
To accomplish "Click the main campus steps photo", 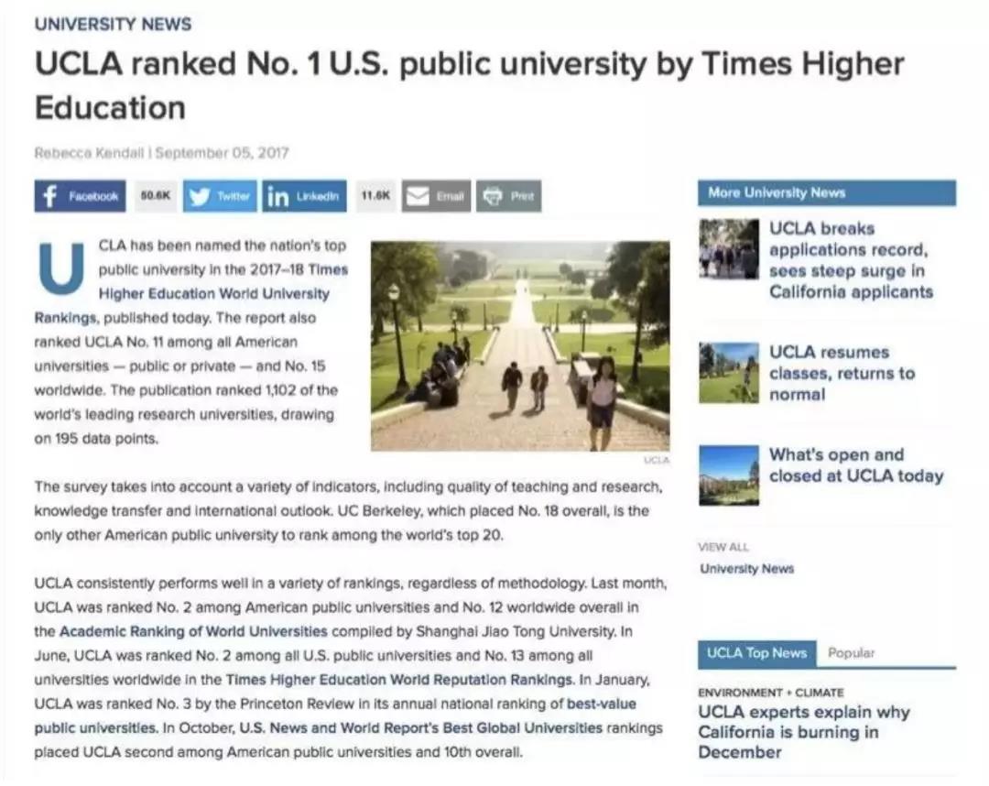I will tap(519, 345).
